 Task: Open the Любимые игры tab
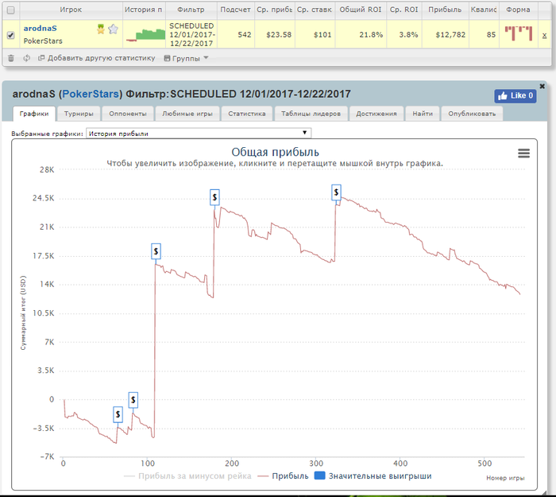point(187,114)
